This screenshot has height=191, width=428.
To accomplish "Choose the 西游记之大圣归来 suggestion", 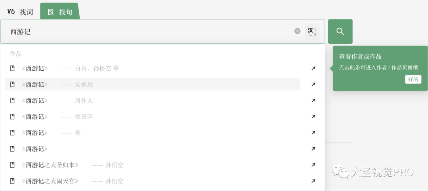I will click(52, 165).
